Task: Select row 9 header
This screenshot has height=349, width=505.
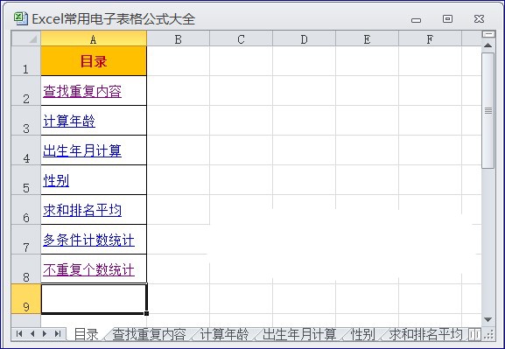Action: pyautogui.click(x=26, y=299)
